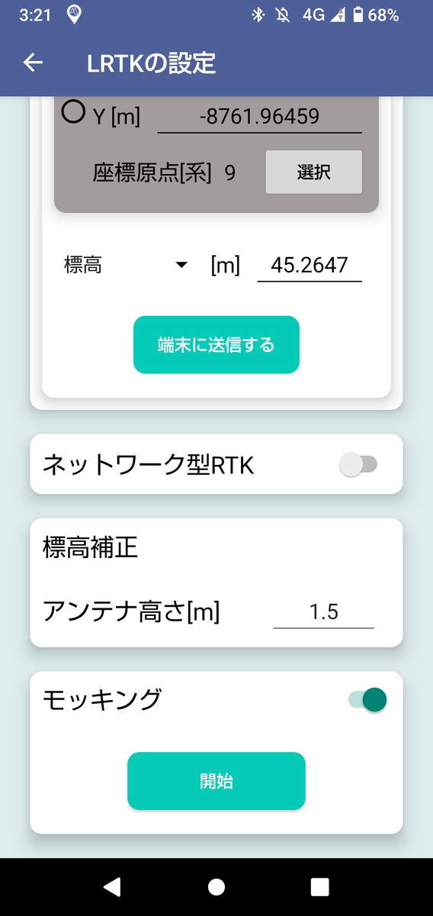433x916 pixels.
Task: Tap the 選択 coordinate origin button
Action: pos(313,172)
